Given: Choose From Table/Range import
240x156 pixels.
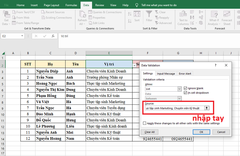Looking at the screenshot, I should pyautogui.click(x=26, y=23).
